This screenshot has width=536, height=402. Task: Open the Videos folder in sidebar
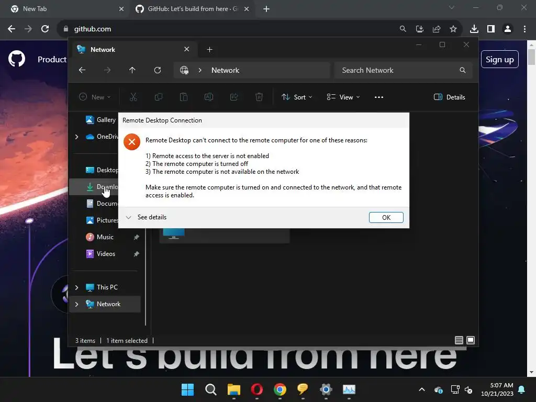click(x=106, y=254)
